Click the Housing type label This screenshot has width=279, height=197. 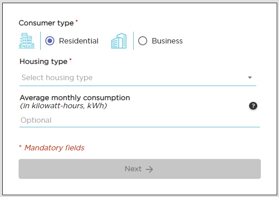click(x=43, y=61)
